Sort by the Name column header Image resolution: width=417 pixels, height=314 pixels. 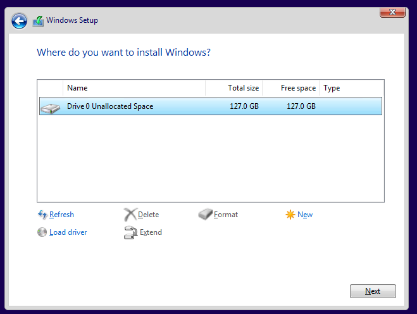[x=134, y=88]
